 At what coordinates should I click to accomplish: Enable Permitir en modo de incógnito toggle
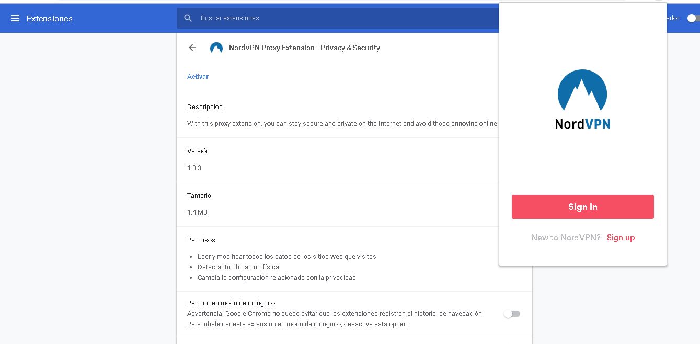tap(512, 314)
